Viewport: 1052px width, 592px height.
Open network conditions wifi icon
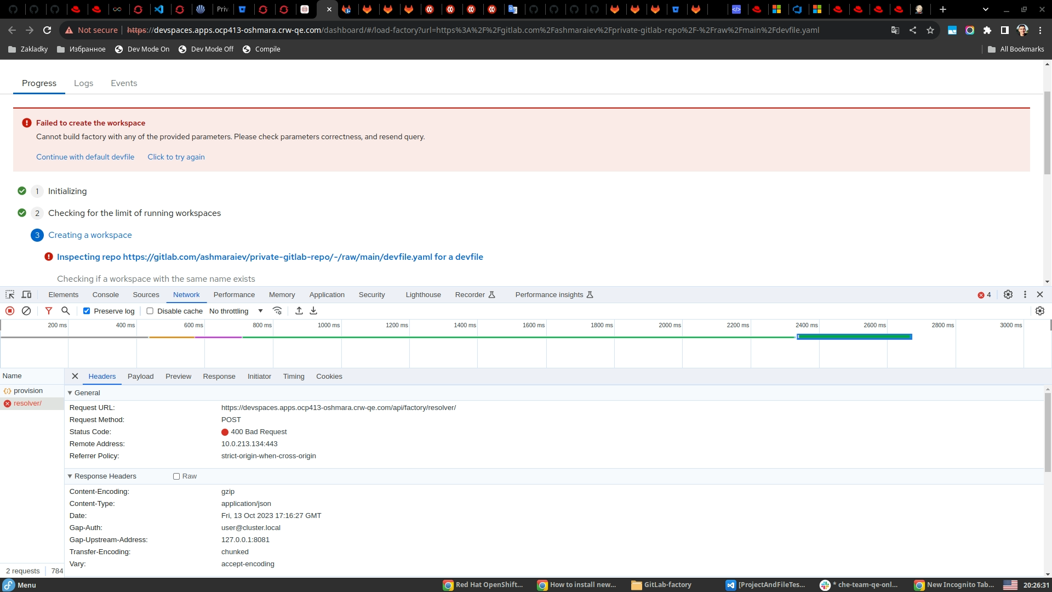(x=277, y=311)
